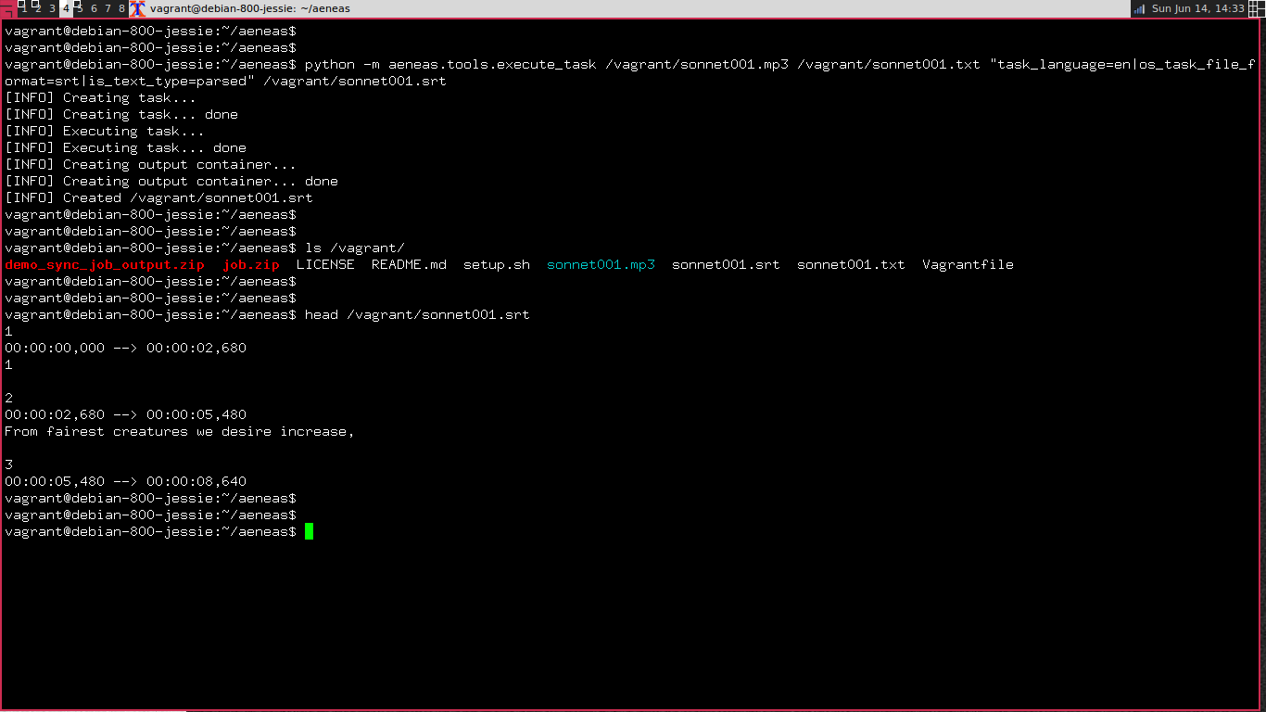
Task: Click the 'head /vagrant/sonnet001.srt' command
Action: (x=417, y=314)
